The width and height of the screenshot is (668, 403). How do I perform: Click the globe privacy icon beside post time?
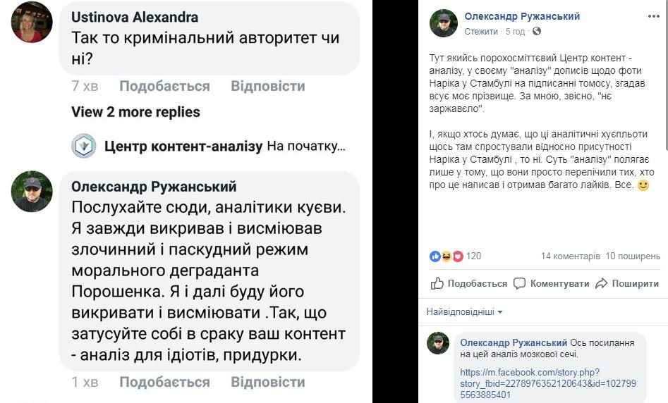tap(537, 32)
